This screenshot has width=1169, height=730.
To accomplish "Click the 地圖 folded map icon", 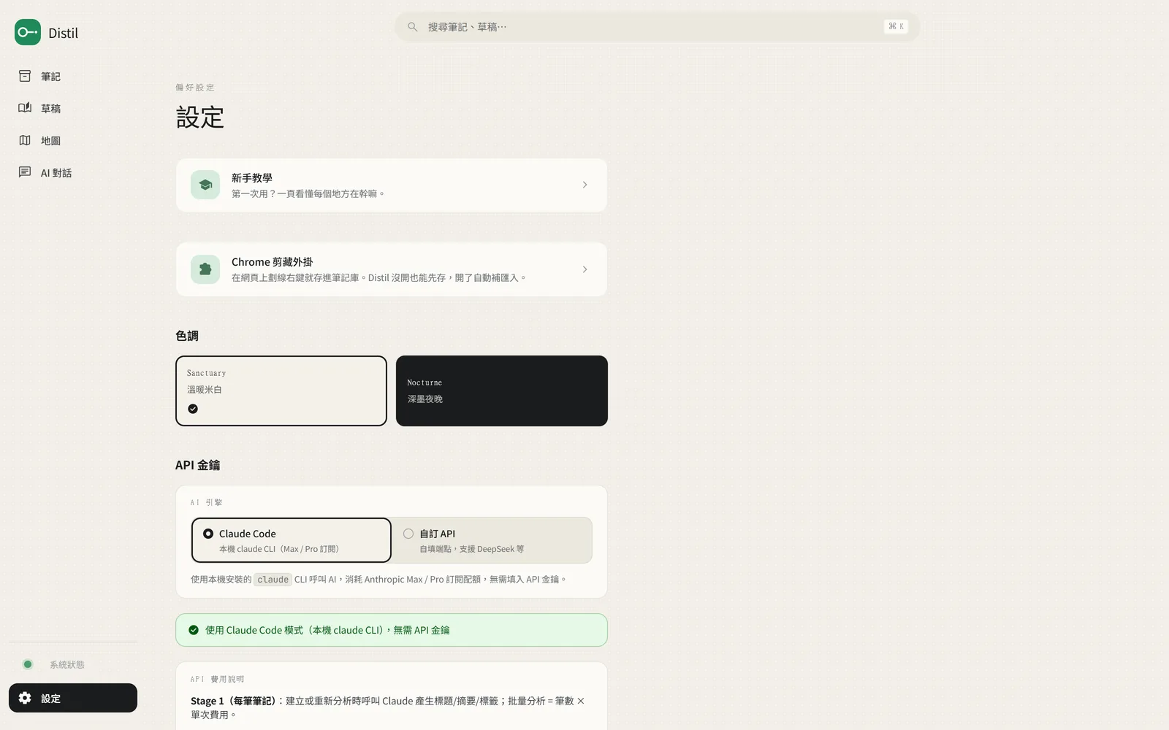I will click(25, 140).
